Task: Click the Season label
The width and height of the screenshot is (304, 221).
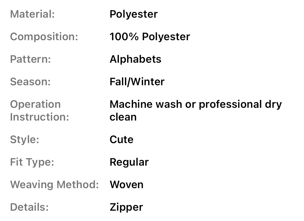Action: click(30, 82)
